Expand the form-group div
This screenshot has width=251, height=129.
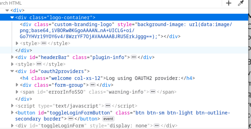tap(17, 85)
